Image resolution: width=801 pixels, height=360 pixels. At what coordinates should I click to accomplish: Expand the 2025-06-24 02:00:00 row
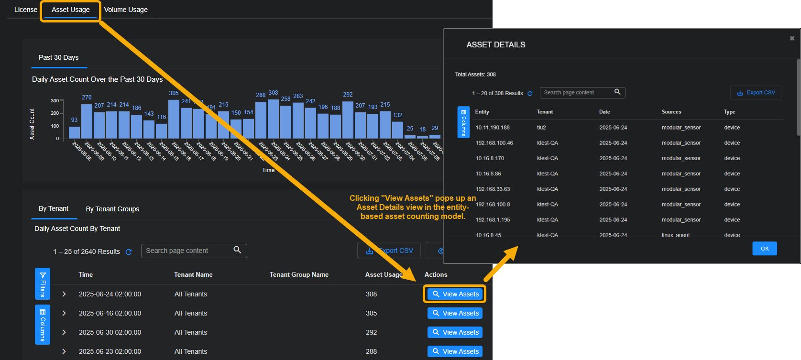tap(64, 294)
